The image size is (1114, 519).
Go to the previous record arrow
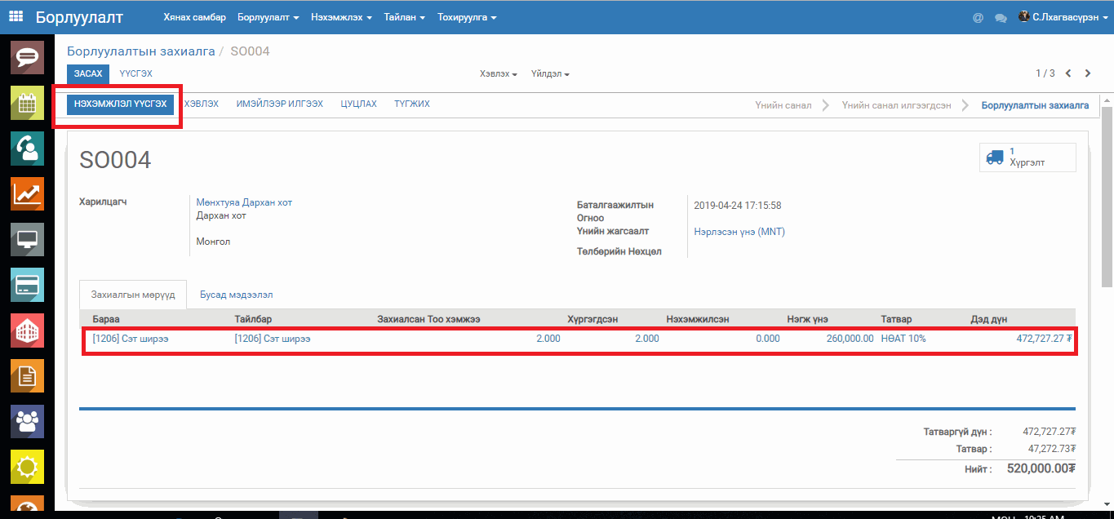[1068, 73]
